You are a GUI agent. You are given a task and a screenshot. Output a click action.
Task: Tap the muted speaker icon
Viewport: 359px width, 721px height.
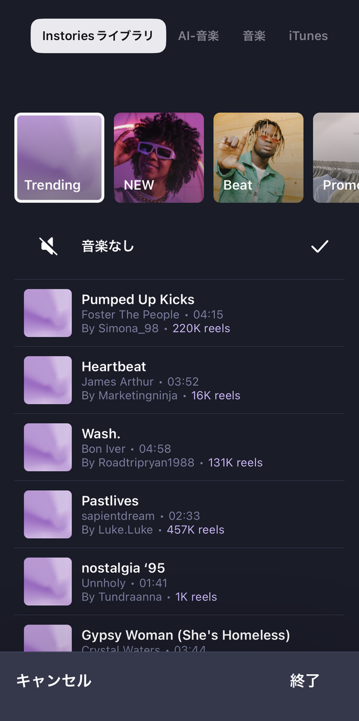(x=48, y=246)
